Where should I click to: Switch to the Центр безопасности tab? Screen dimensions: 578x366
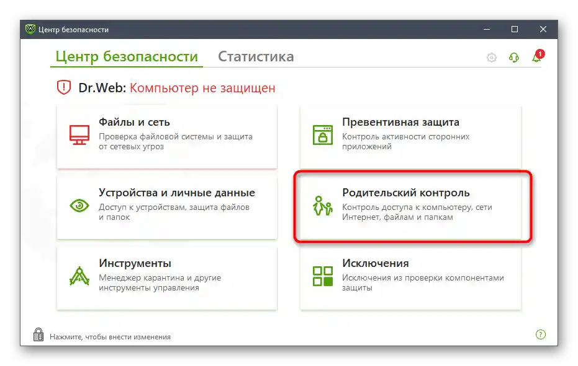[127, 57]
